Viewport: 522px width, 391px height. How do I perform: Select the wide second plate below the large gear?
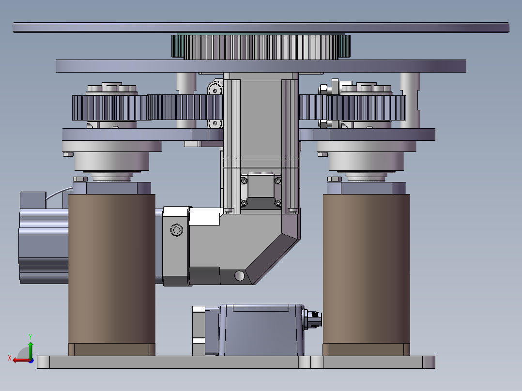(261, 66)
